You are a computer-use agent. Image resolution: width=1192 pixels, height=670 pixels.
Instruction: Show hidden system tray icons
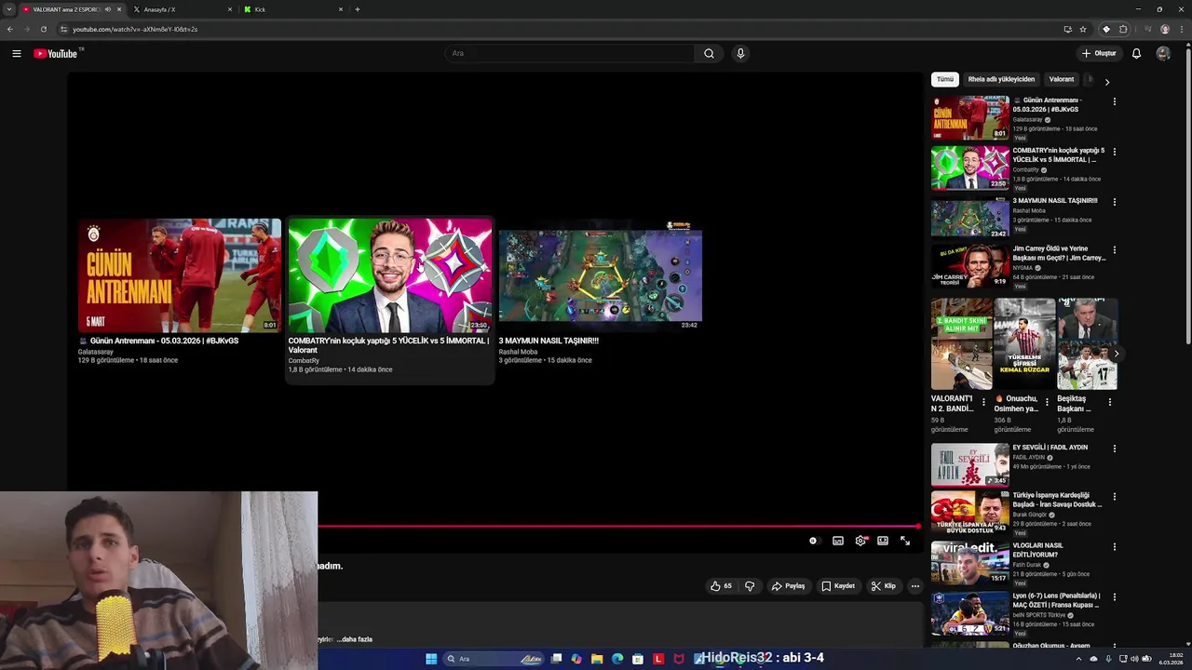point(1079,659)
